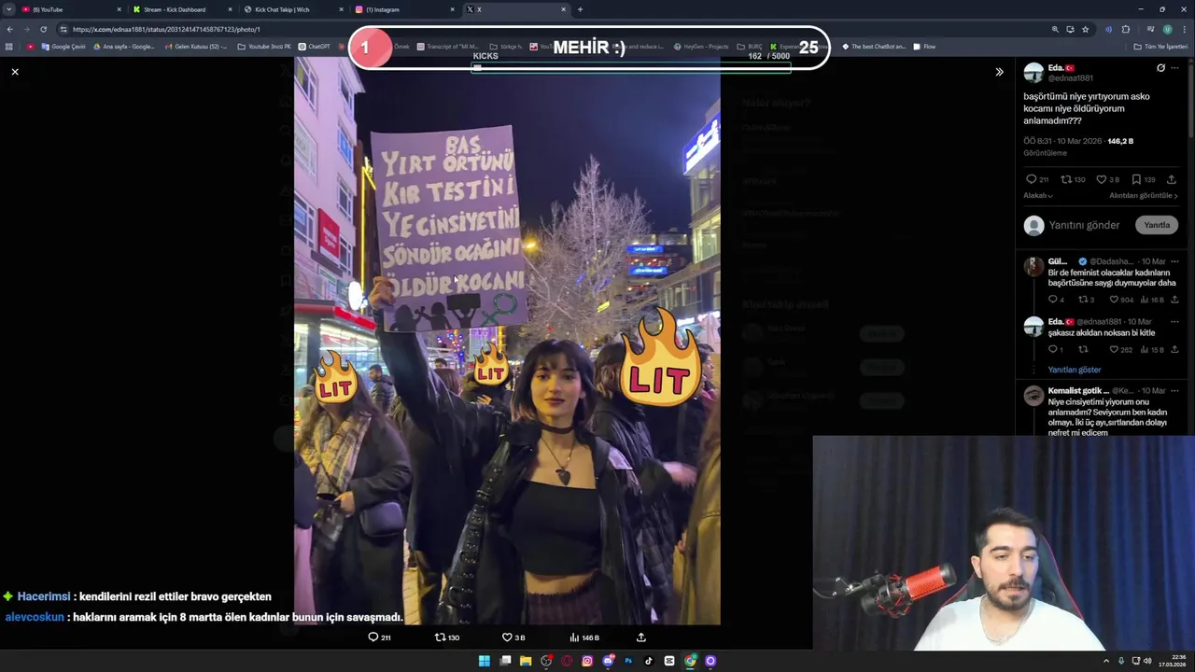Collapse the reply sidebar with double-chevron icon
1195x672 pixels.
[x=999, y=72]
